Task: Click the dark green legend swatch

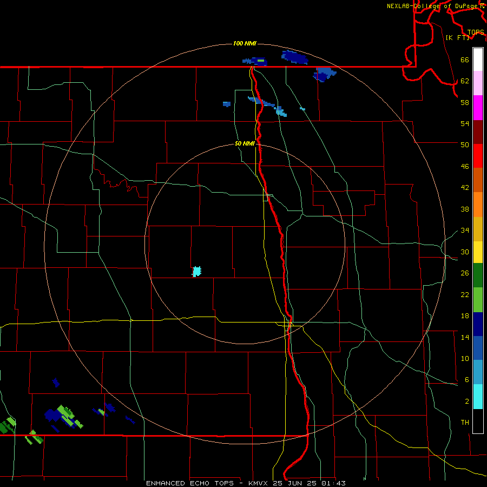Action: click(478, 275)
